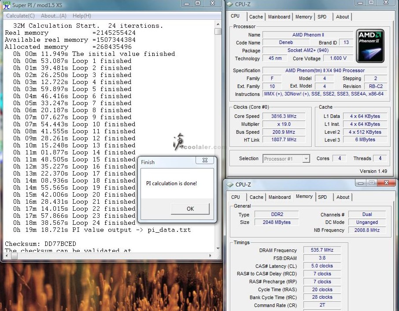This screenshot has width=399, height=311.
Task: Switch to Cache tab in lower CPU-Z window
Action: click(256, 197)
